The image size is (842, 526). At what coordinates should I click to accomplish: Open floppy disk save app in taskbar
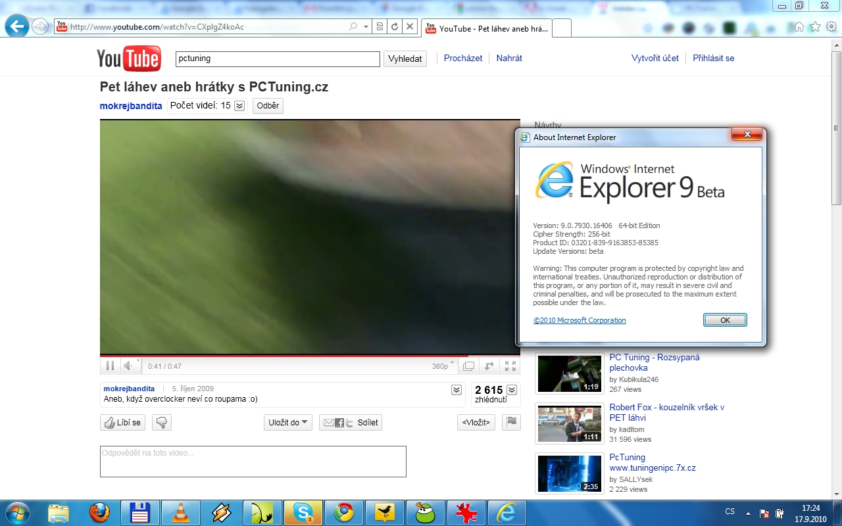coord(140,512)
